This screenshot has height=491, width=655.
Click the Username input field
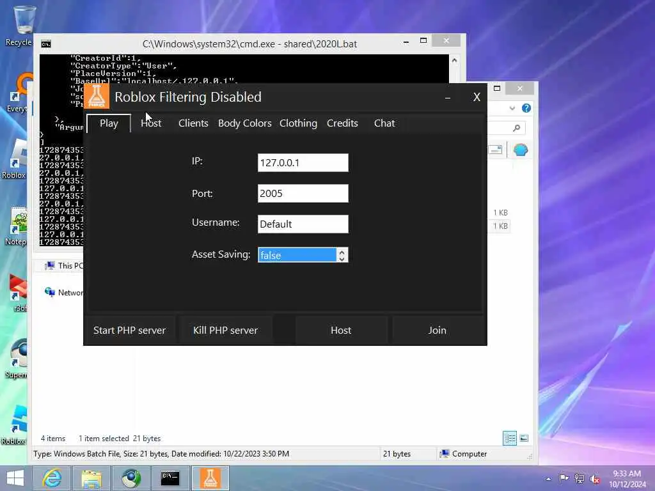click(x=303, y=224)
